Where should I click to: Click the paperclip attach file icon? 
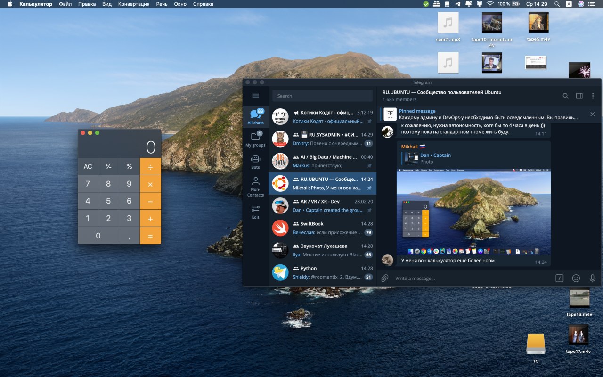pos(384,278)
